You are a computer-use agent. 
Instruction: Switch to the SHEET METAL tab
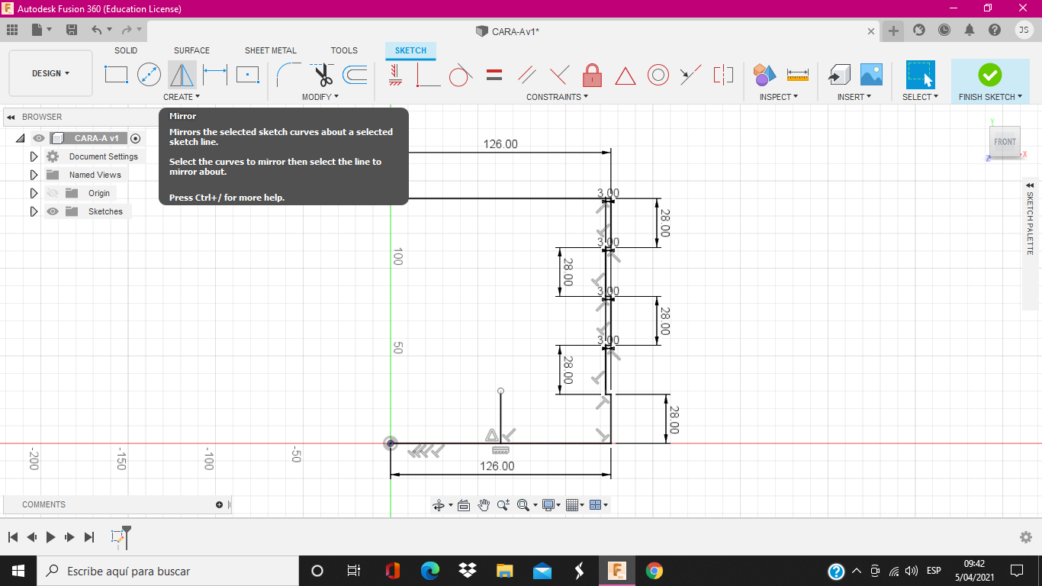click(x=270, y=50)
